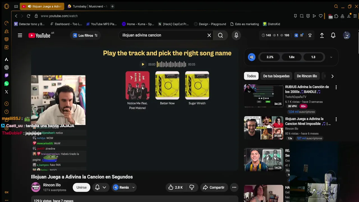Screen dimensions: 359x202
Task: Clear the search query with X
Action: 209,35
